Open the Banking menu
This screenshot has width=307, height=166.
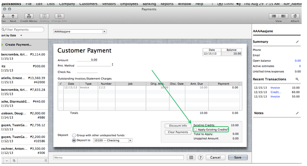click(x=149, y=4)
